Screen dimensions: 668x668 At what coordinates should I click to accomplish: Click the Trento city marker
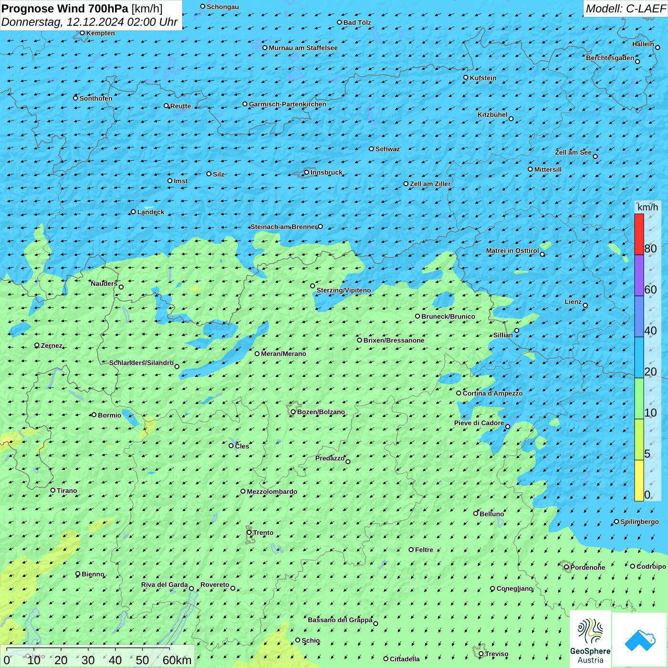coord(249,532)
